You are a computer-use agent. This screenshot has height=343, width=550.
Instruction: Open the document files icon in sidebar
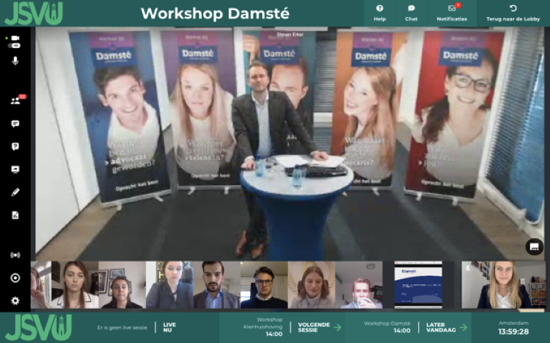point(15,215)
